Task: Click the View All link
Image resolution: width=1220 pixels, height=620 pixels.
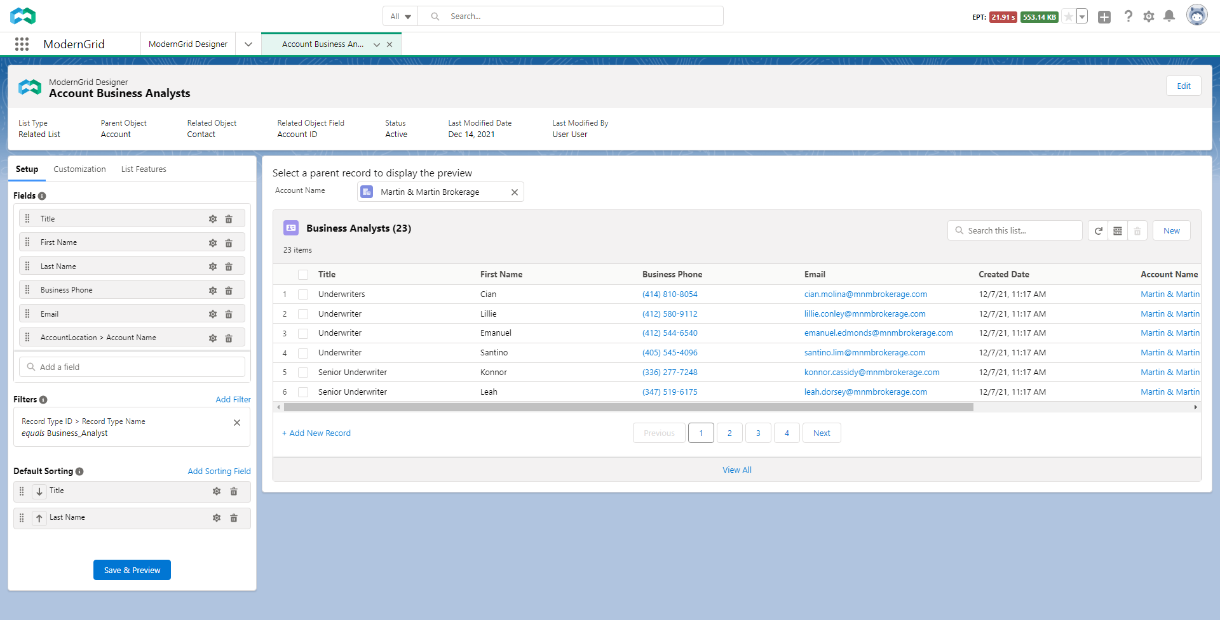Action: point(736,470)
